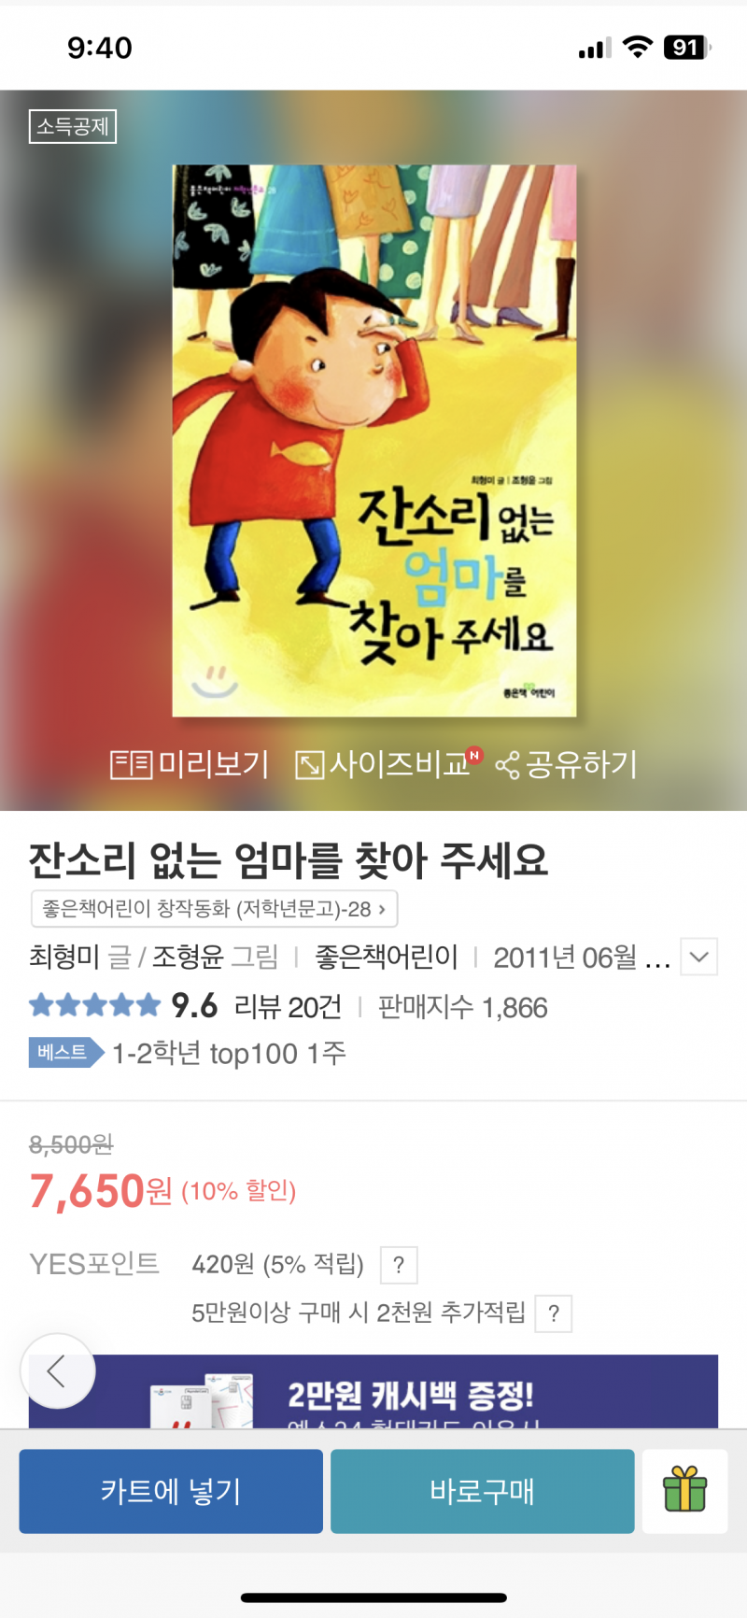Open publisher 좋은책어린이 link
The image size is (747, 1618).
pos(387,957)
